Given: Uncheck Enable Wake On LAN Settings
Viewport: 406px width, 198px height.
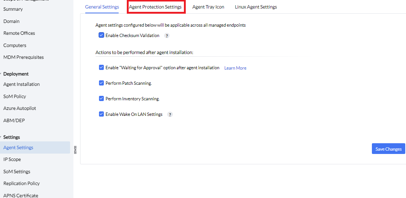Looking at the screenshot, I should [101, 114].
